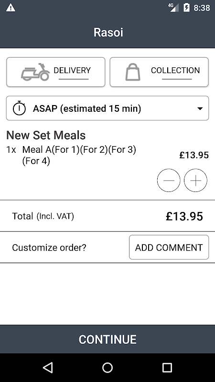The width and height of the screenshot is (215, 382).
Task: Expand time options using dropdown arrow
Action: coord(200,109)
